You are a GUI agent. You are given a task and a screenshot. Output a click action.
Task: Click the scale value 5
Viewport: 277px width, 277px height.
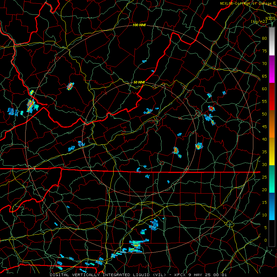pyautogui.click(x=266, y=228)
